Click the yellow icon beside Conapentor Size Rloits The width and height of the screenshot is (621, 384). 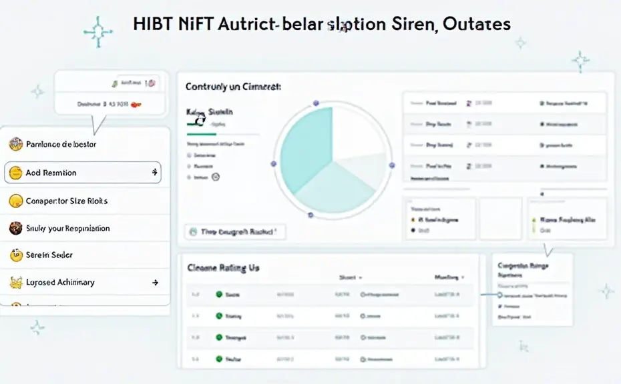pos(15,201)
